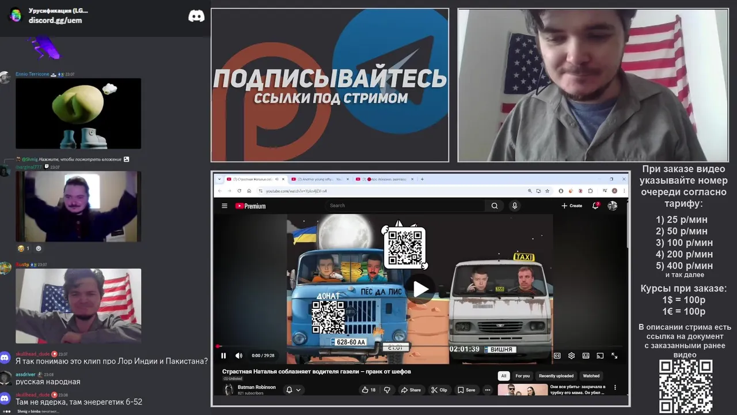Dislike the video with thumbs down
The width and height of the screenshot is (737, 415).
[387, 390]
